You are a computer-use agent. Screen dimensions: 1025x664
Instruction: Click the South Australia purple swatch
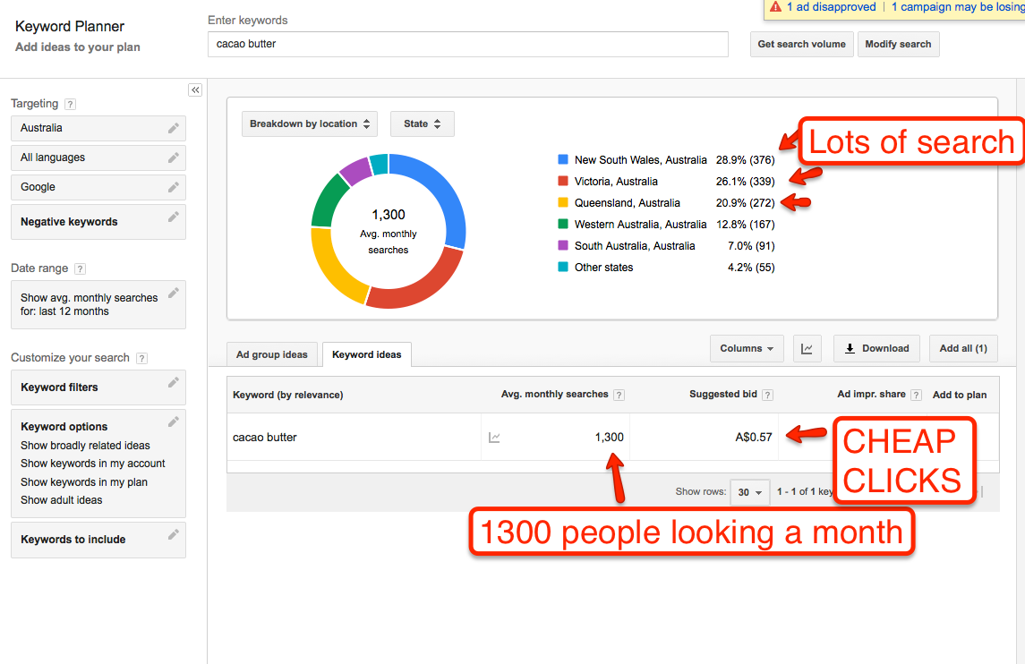coord(563,246)
